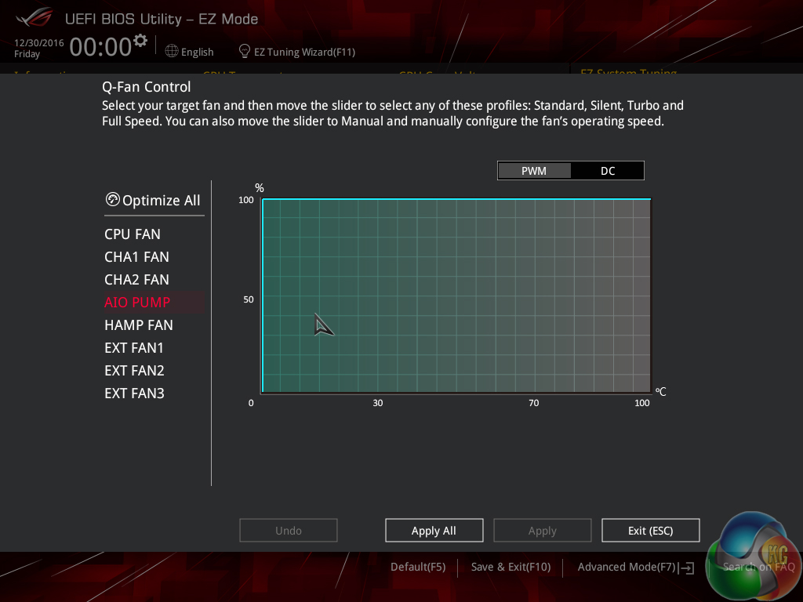Click the 70 temperature axis label
The width and height of the screenshot is (803, 602).
pyautogui.click(x=533, y=403)
